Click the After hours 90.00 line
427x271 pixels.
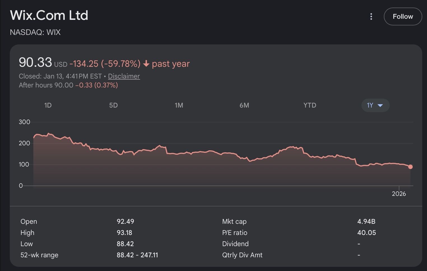point(68,85)
